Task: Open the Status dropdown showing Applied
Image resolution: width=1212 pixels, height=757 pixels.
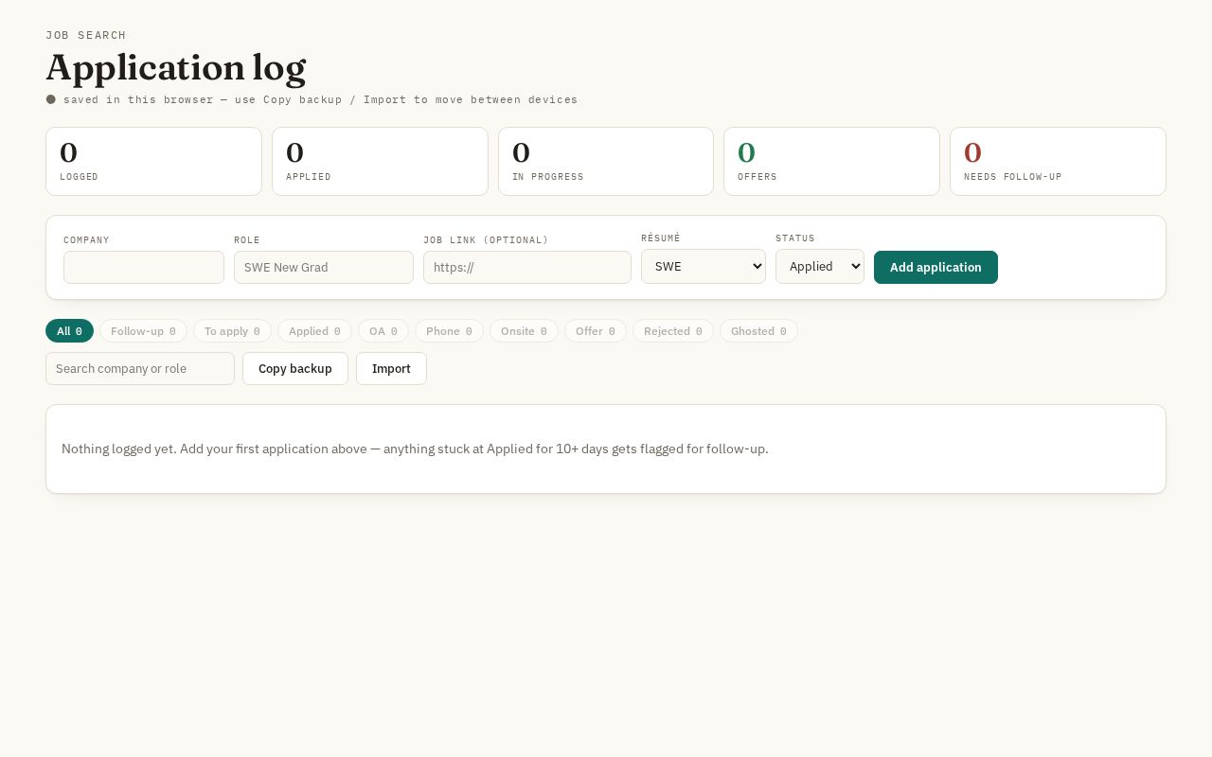Action: [x=820, y=266]
